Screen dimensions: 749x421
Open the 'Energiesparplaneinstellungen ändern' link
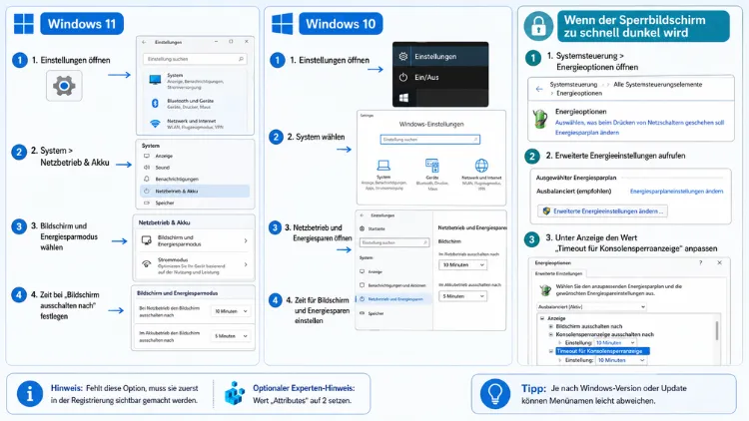point(676,192)
